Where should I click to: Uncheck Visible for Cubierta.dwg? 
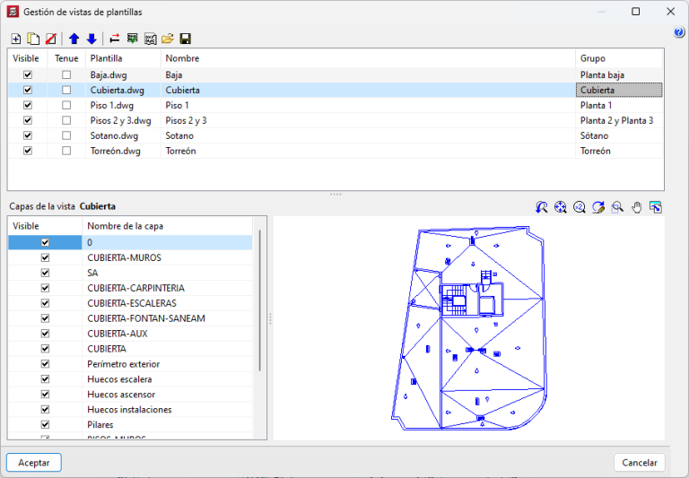pyautogui.click(x=28, y=90)
